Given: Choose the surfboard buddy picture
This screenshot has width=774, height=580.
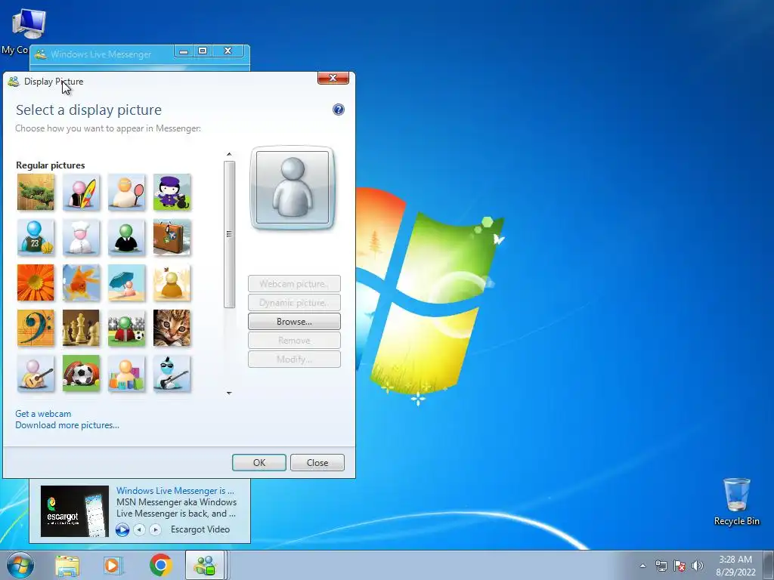Looking at the screenshot, I should coord(81,193).
